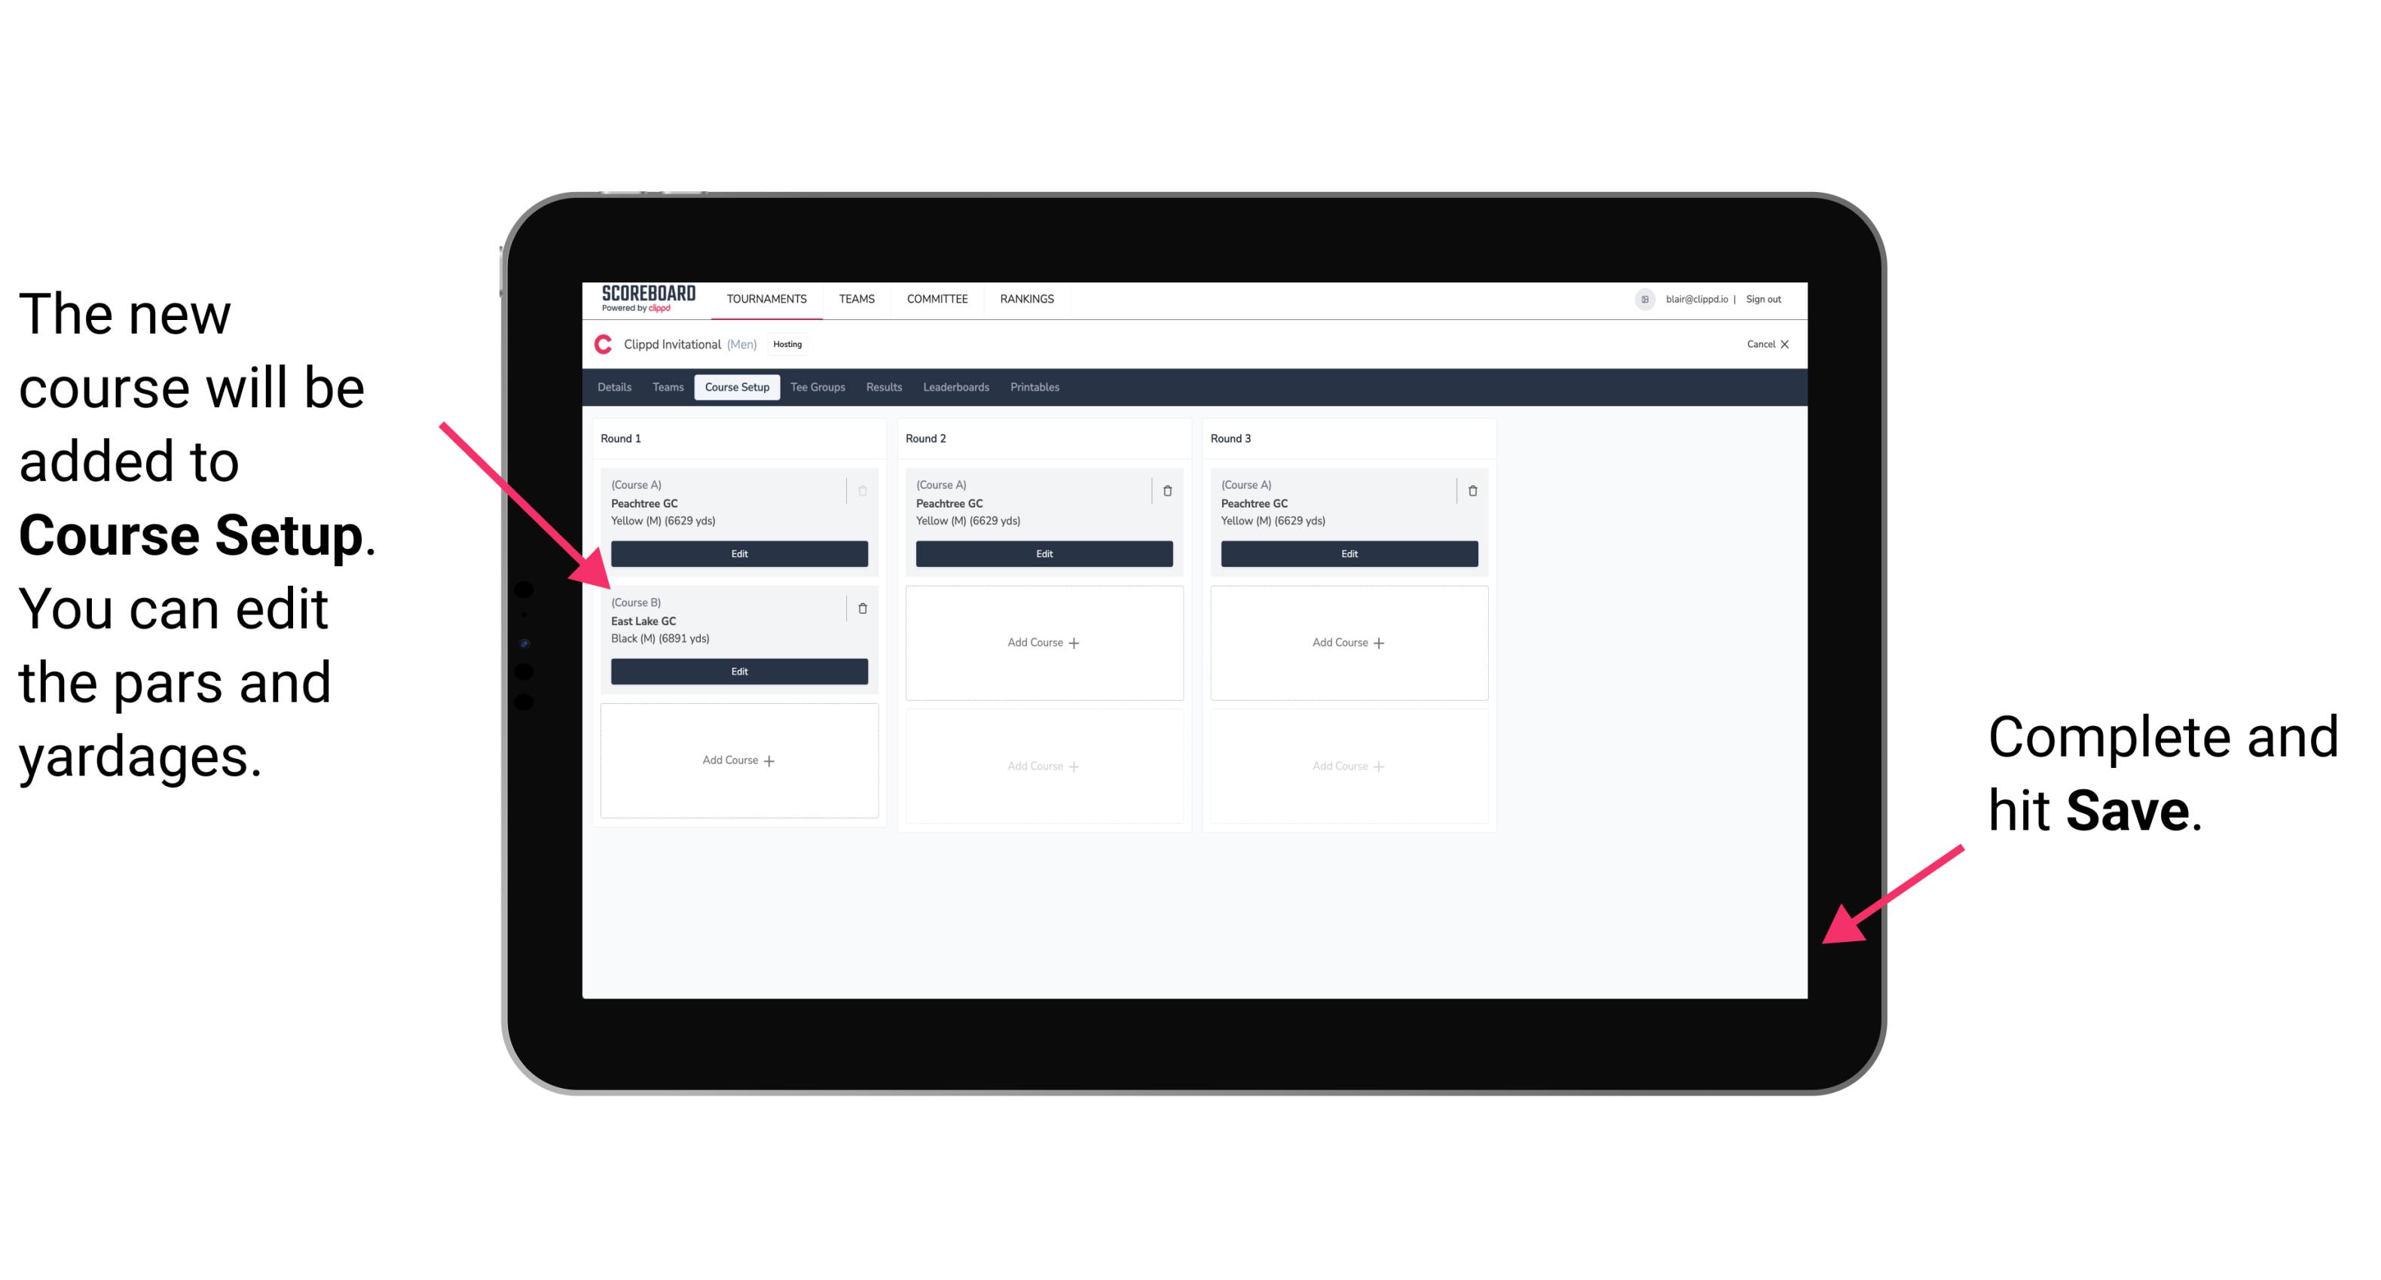Click Edit button for Peachtree GC Round 1
This screenshot has width=2381, height=1280.
(x=738, y=555)
